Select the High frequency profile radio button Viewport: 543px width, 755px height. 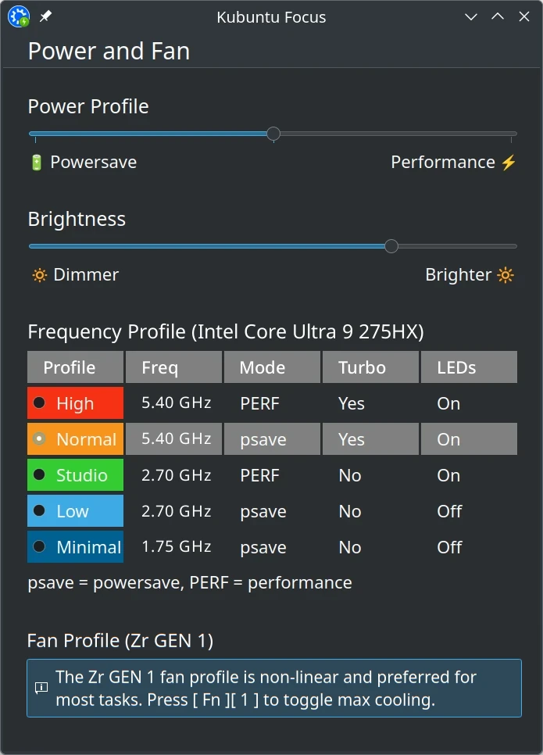39,403
